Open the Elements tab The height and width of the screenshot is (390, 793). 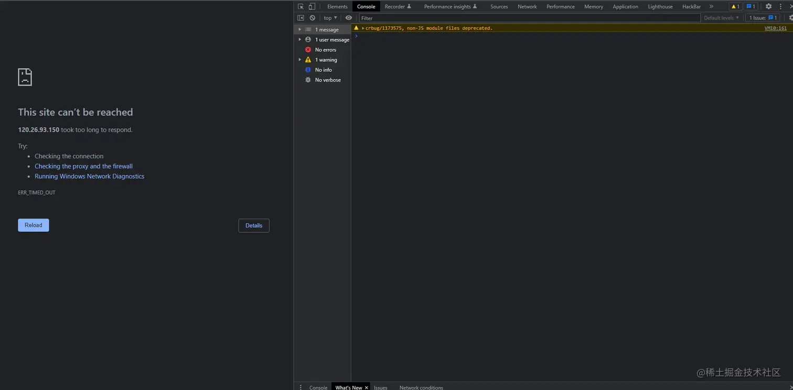pos(337,6)
